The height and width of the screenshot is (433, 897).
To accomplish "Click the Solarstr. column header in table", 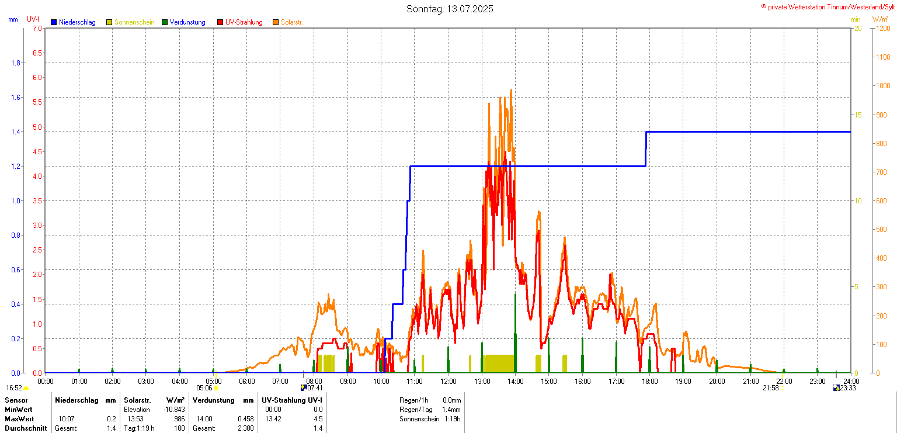I will [x=137, y=400].
